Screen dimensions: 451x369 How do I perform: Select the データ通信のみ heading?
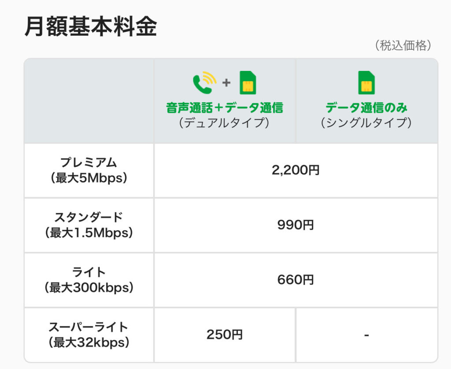pyautogui.click(x=366, y=108)
